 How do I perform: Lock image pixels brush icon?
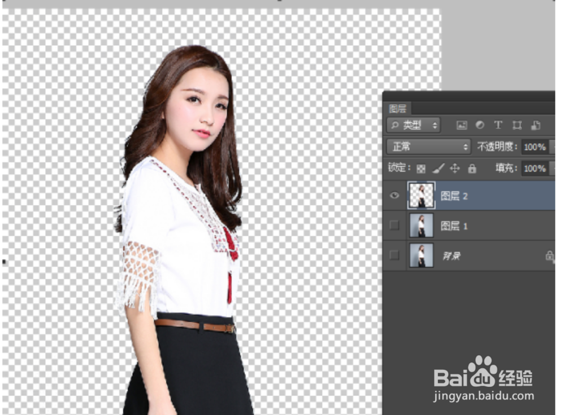coord(438,168)
